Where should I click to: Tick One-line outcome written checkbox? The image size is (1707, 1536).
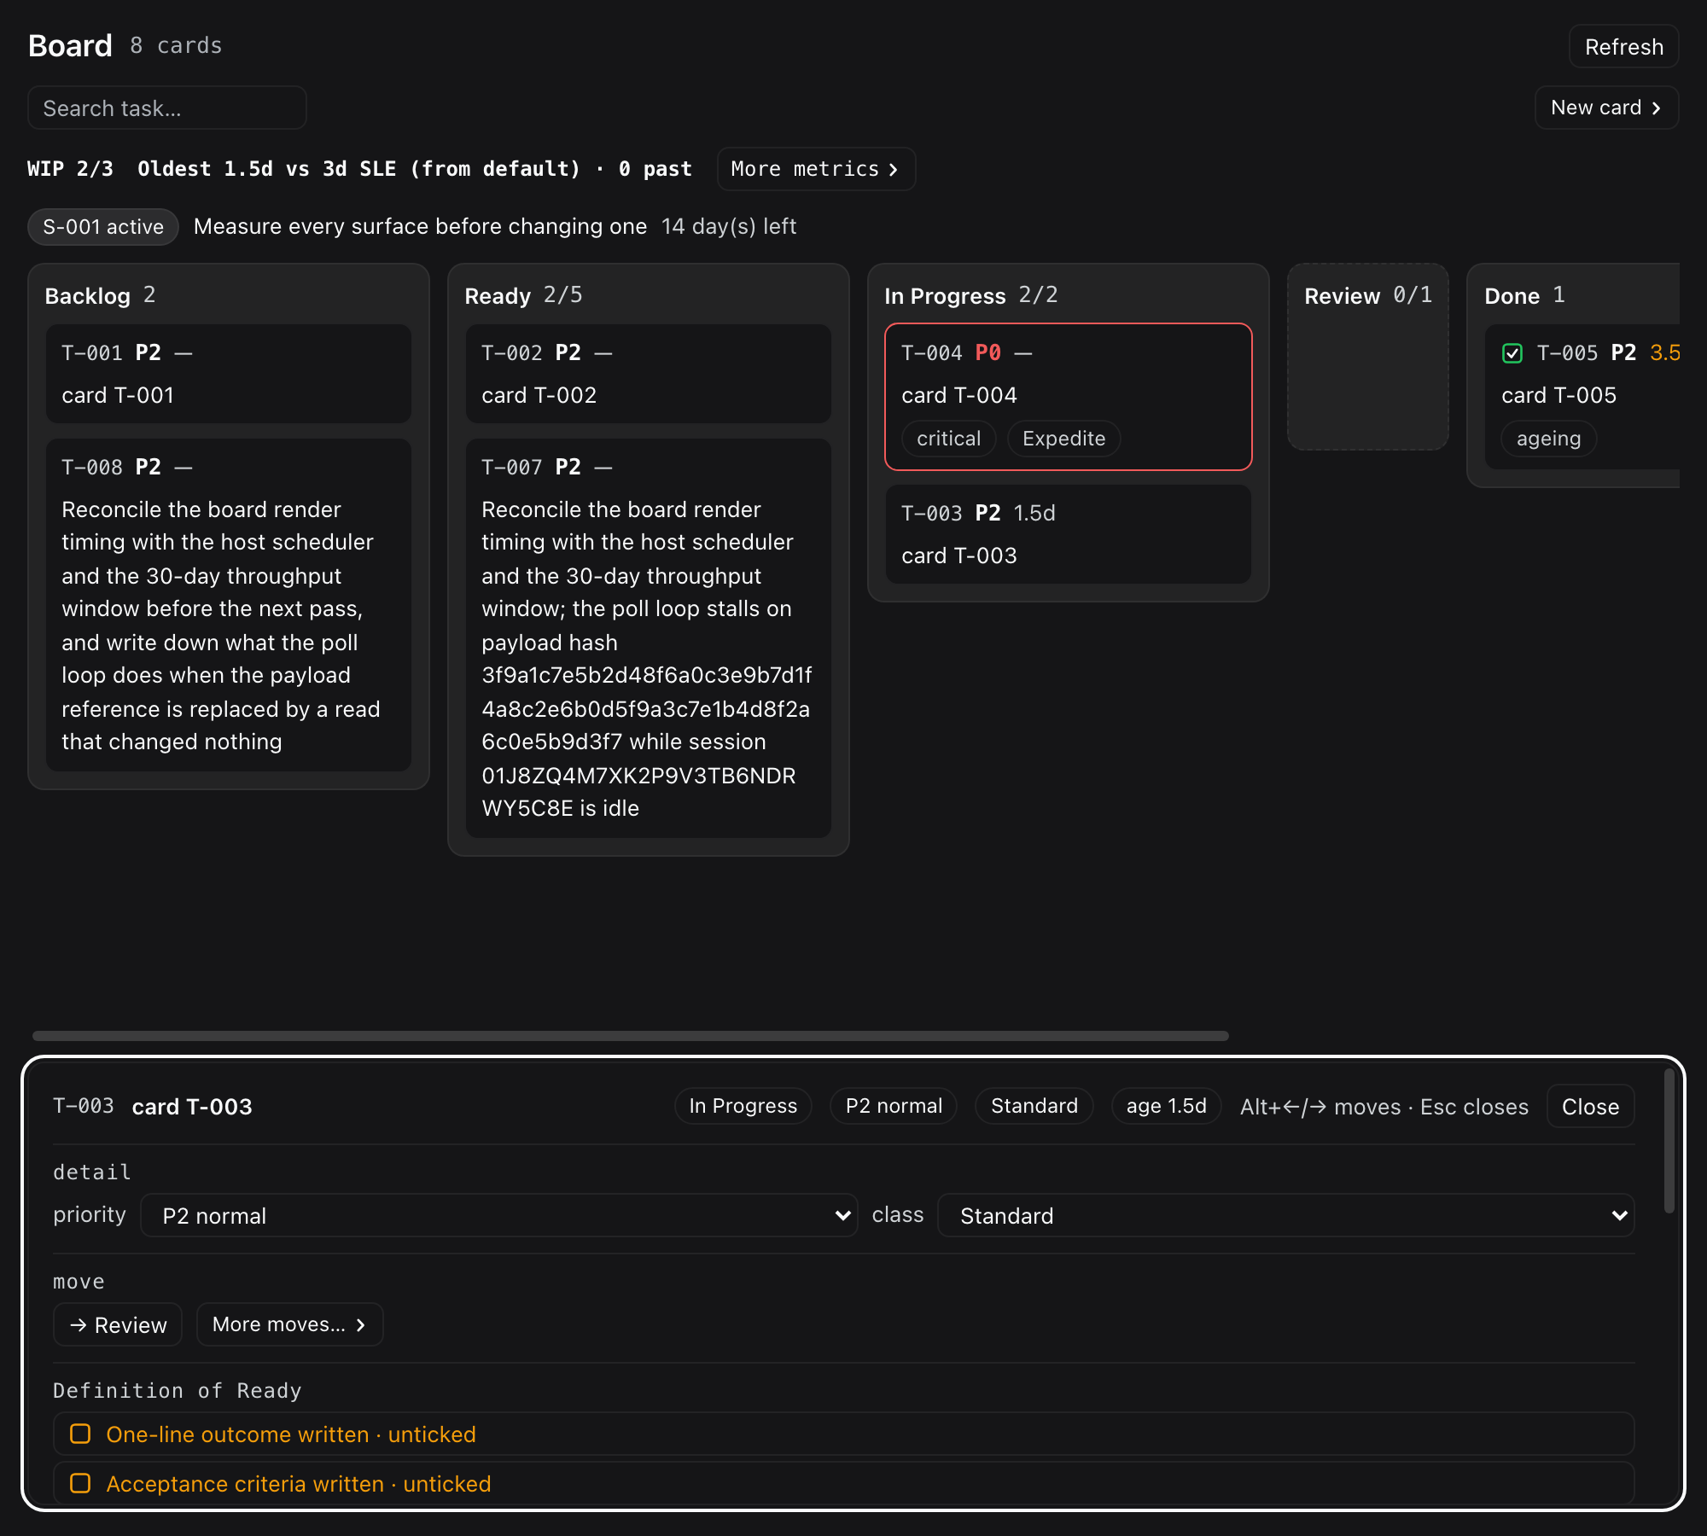click(80, 1434)
